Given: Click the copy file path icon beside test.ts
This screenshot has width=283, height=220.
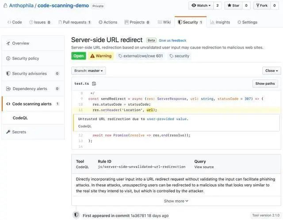Looking at the screenshot, I should click(x=94, y=83).
